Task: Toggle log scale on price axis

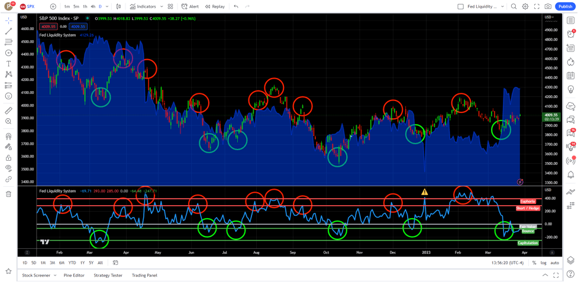Action: pos(543,262)
